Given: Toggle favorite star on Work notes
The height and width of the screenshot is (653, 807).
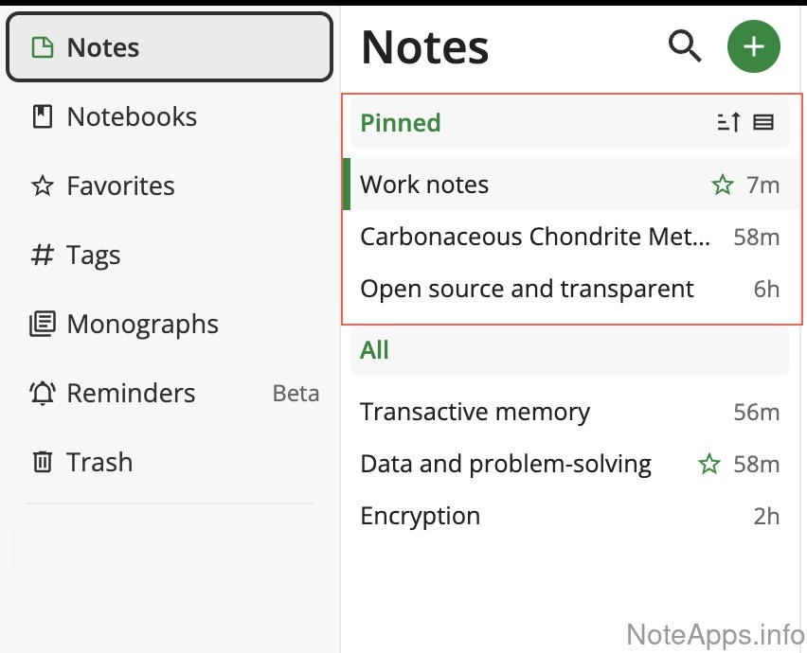Looking at the screenshot, I should click(723, 185).
